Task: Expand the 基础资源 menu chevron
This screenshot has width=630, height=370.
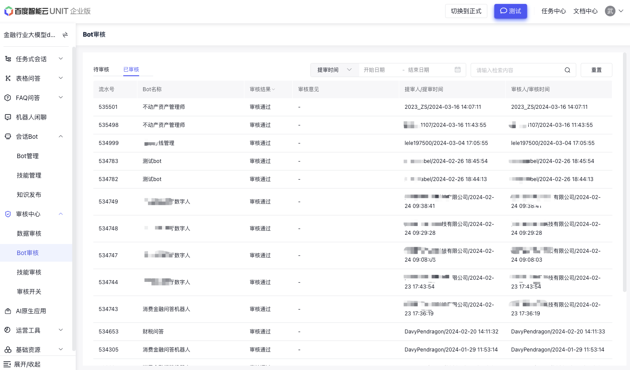Action: (x=61, y=349)
